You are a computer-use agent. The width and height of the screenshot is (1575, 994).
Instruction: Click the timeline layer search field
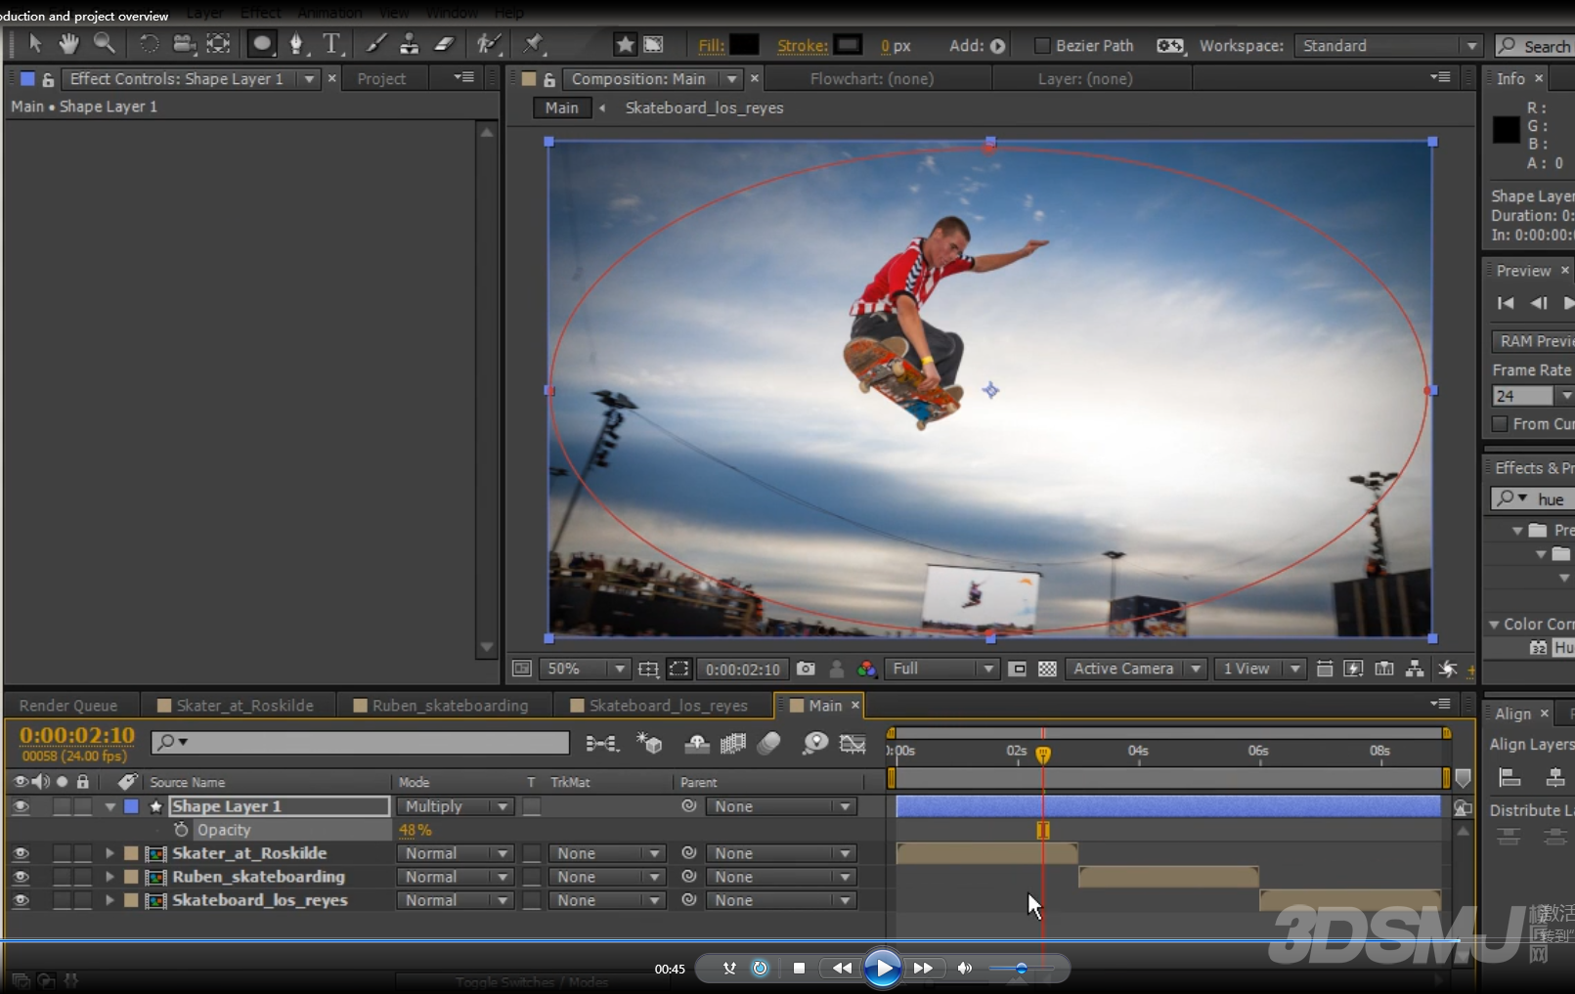tap(360, 742)
